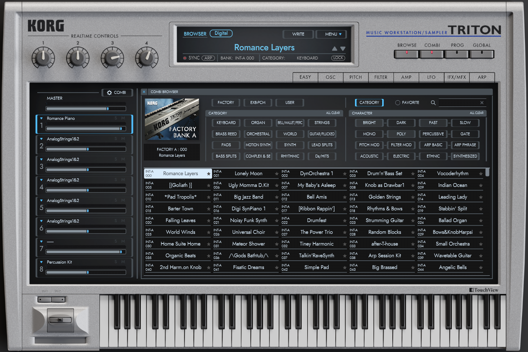Click the combi list scrollbar
This screenshot has height=352, width=528.
pos(487,173)
